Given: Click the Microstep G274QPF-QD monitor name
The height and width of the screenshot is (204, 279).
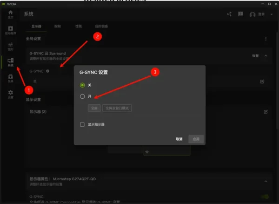Looking at the screenshot, I should [x=74, y=179].
